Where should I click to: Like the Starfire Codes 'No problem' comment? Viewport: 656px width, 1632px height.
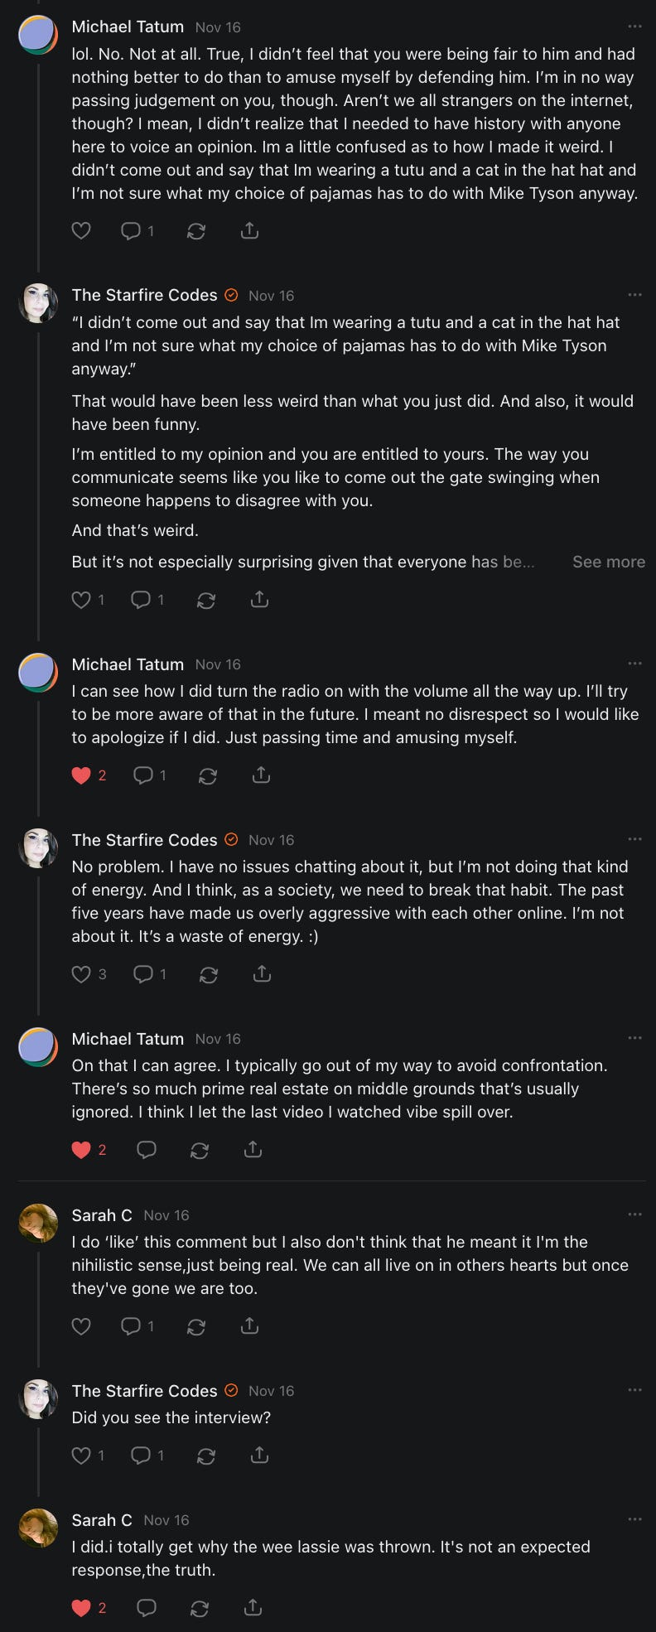81,974
